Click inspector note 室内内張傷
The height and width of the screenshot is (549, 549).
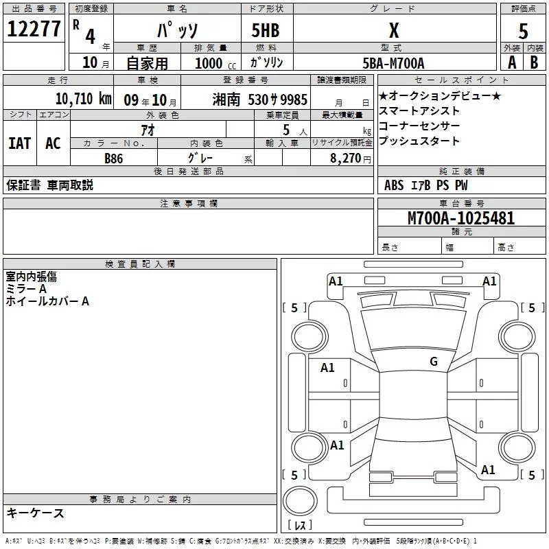click(x=31, y=277)
